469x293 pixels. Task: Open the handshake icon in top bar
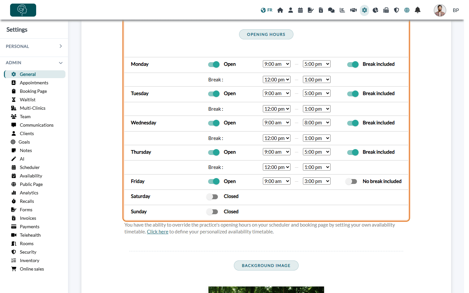coord(353,10)
